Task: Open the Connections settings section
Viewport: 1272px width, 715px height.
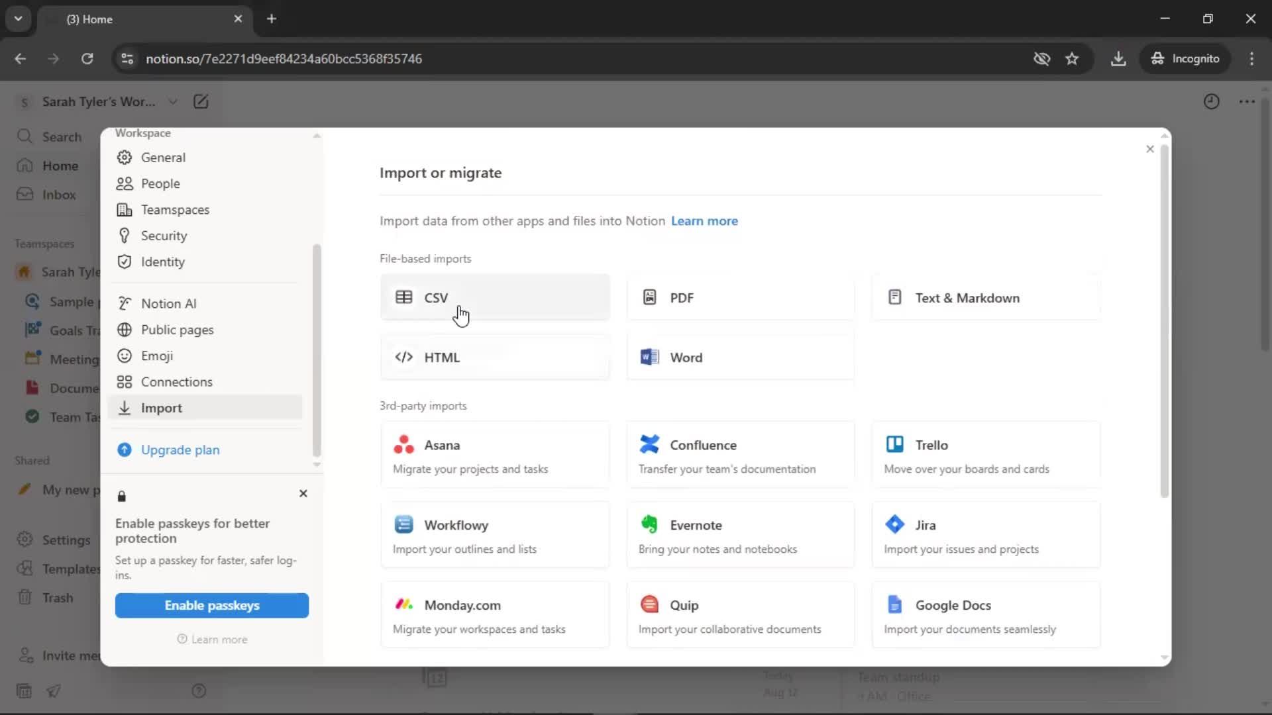Action: tap(205, 382)
